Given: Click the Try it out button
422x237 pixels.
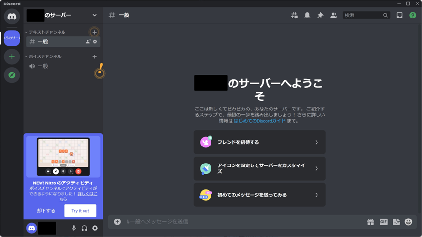Looking at the screenshot, I should click(80, 211).
